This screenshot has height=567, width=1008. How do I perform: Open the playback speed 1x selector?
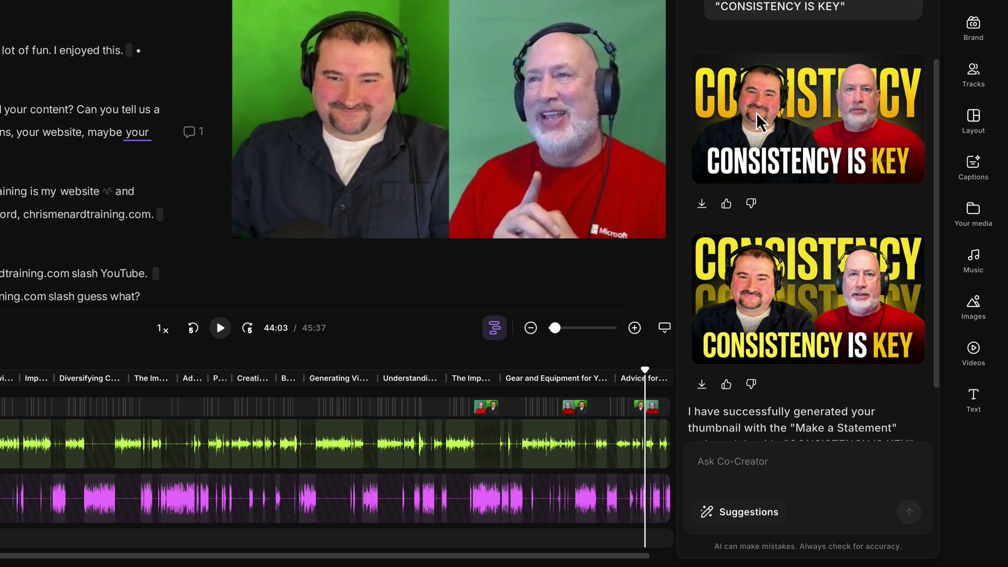162,328
